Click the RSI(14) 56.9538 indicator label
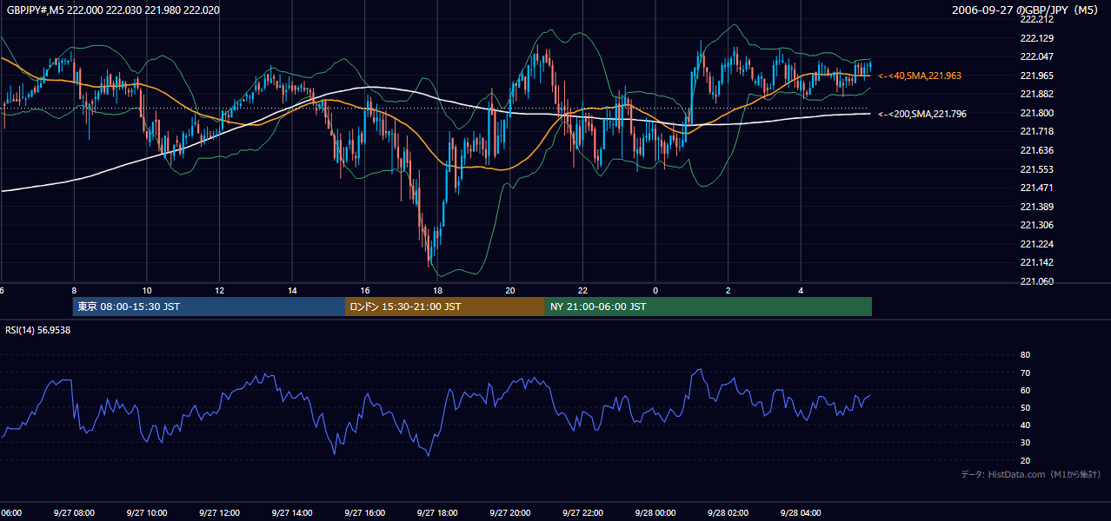This screenshot has width=1111, height=521. pyautogui.click(x=38, y=330)
